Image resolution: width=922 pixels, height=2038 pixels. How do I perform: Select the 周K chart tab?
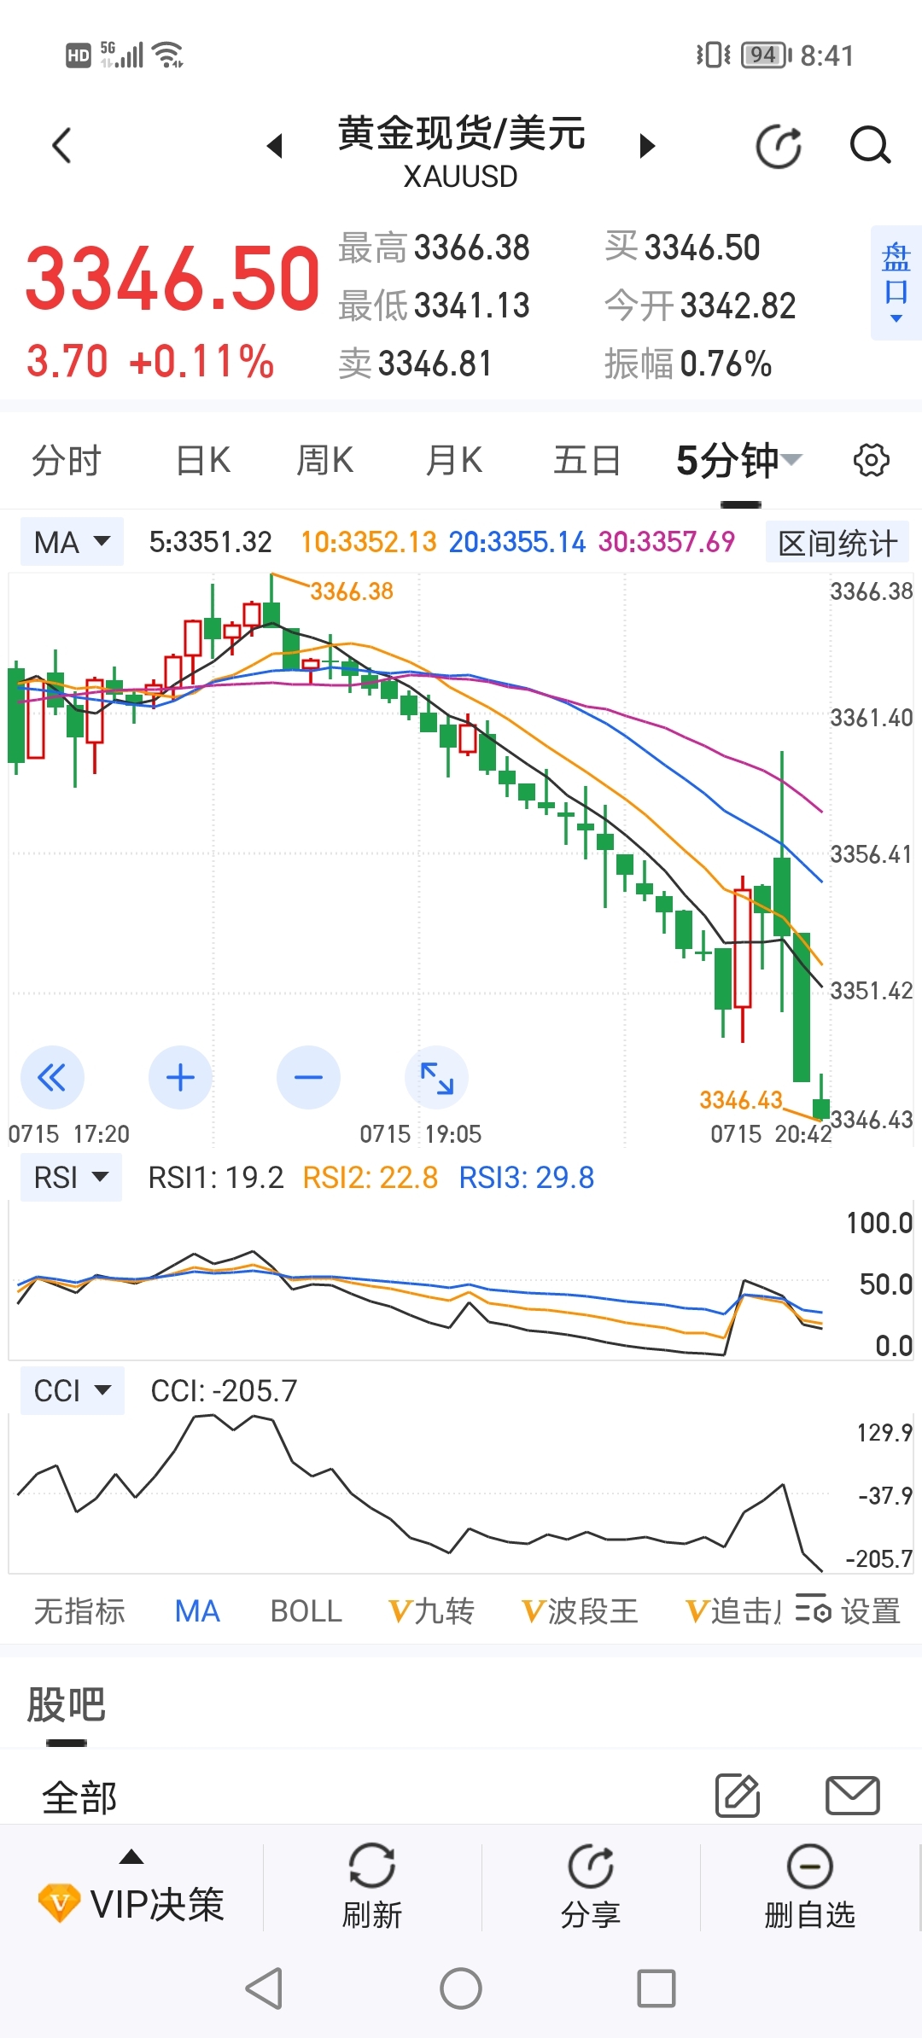point(325,461)
